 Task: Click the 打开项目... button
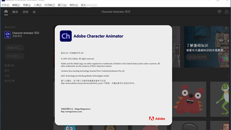[14, 56]
